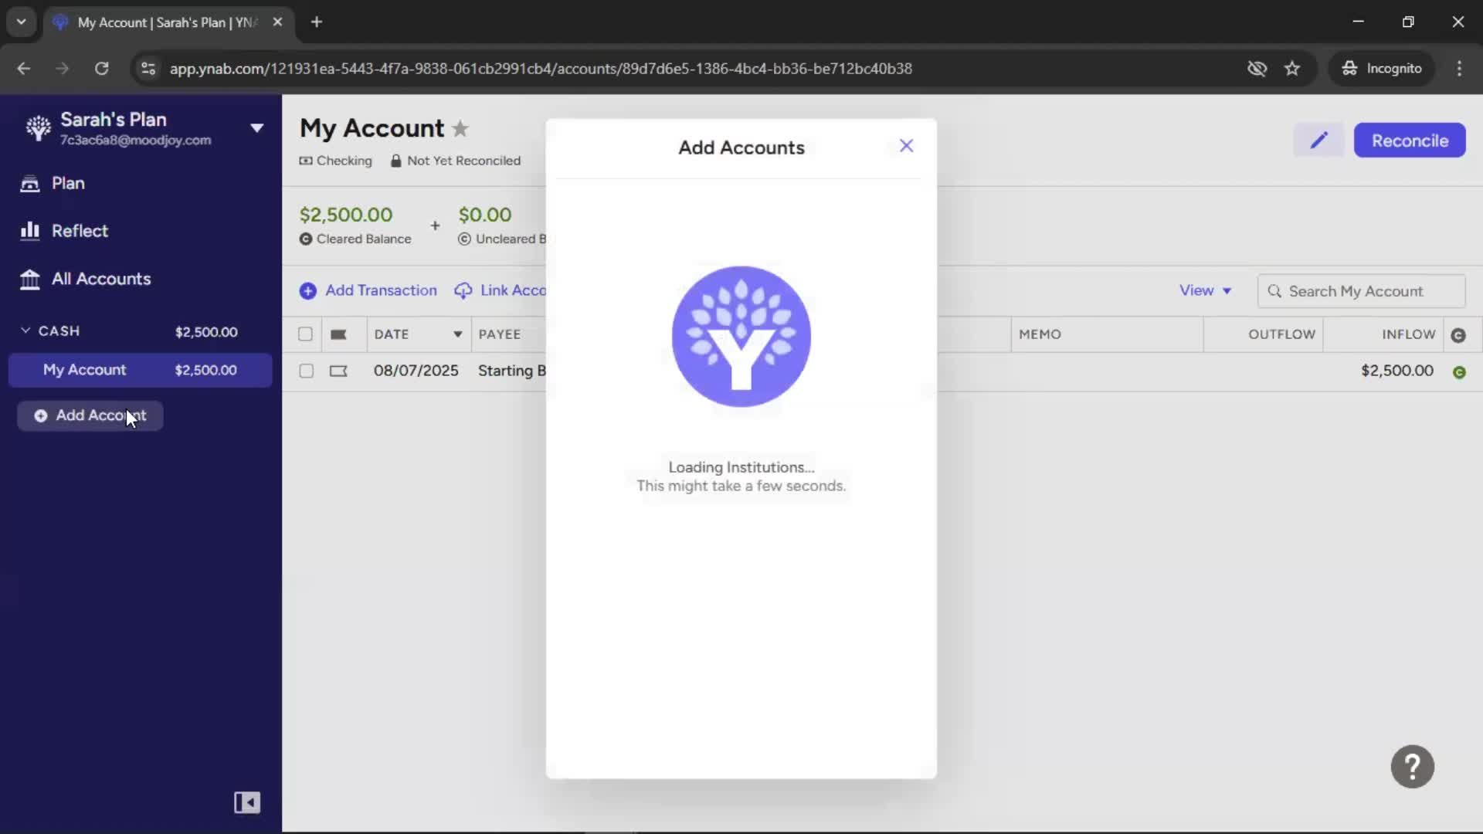1483x834 pixels.
Task: Click the Checking account type label
Action: 336,161
